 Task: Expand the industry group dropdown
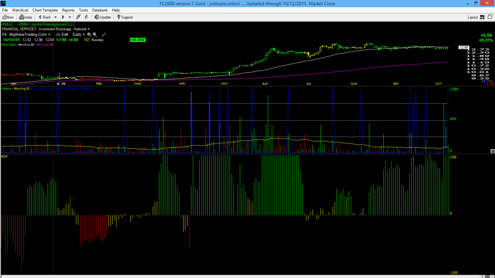89,29
